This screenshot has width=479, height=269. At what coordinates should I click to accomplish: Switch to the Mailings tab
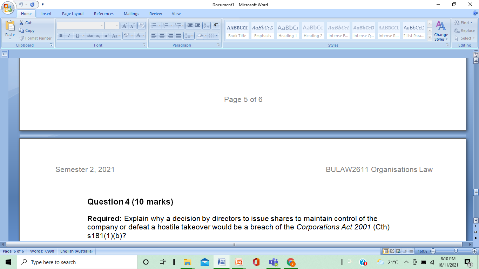131,14
